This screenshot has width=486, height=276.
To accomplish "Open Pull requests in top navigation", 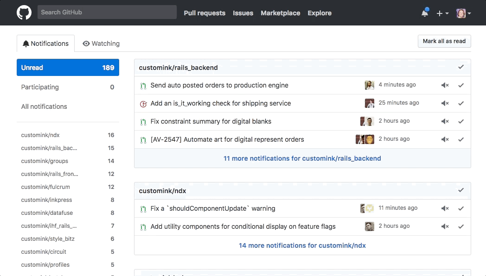I will point(205,13).
